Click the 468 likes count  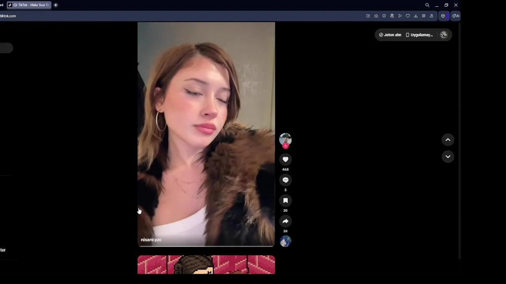tap(285, 169)
